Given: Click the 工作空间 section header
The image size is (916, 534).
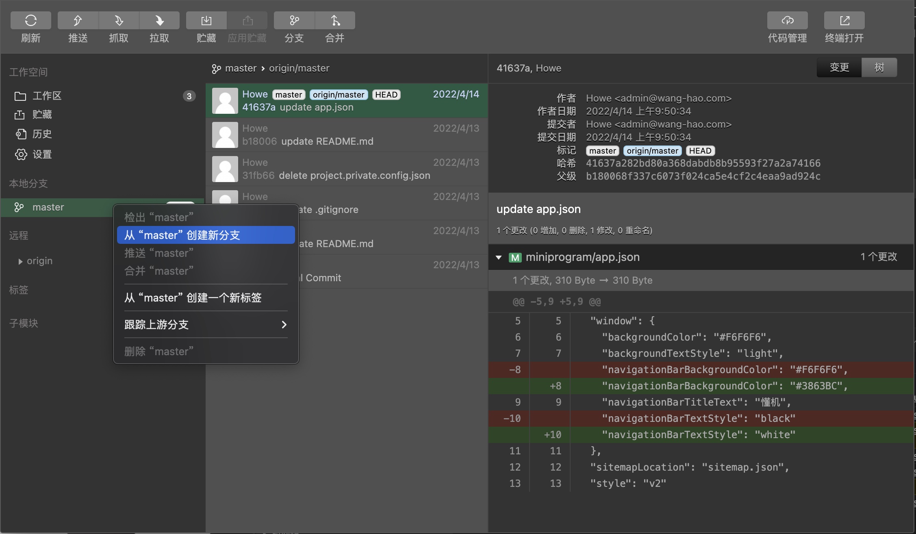Looking at the screenshot, I should (x=28, y=72).
